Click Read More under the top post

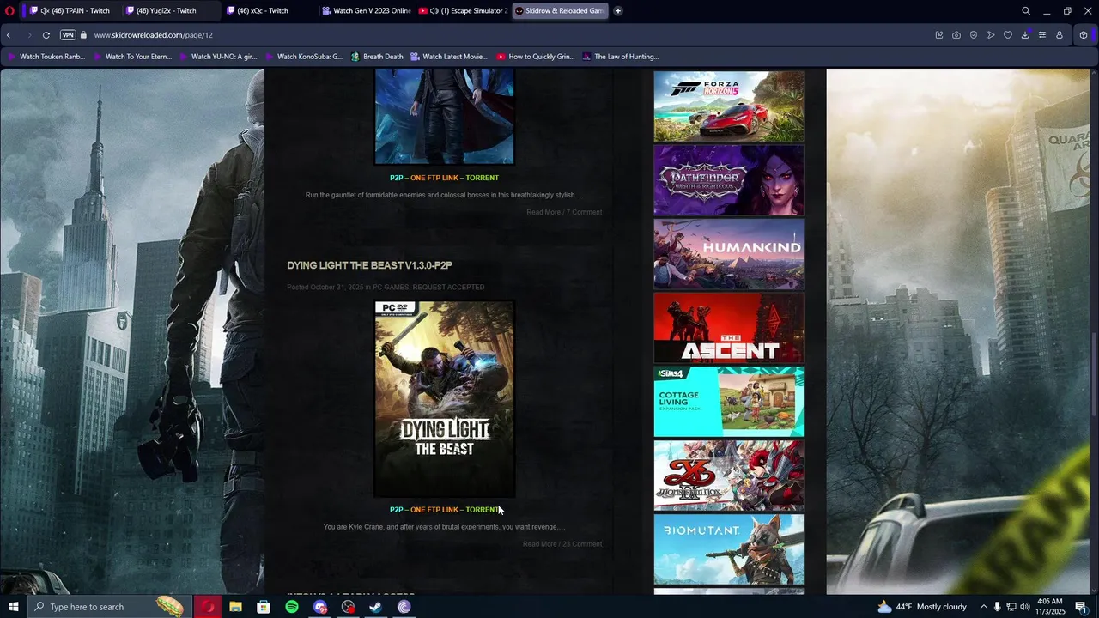[543, 212]
